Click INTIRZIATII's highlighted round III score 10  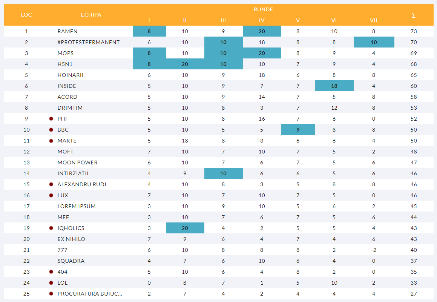[x=224, y=173]
